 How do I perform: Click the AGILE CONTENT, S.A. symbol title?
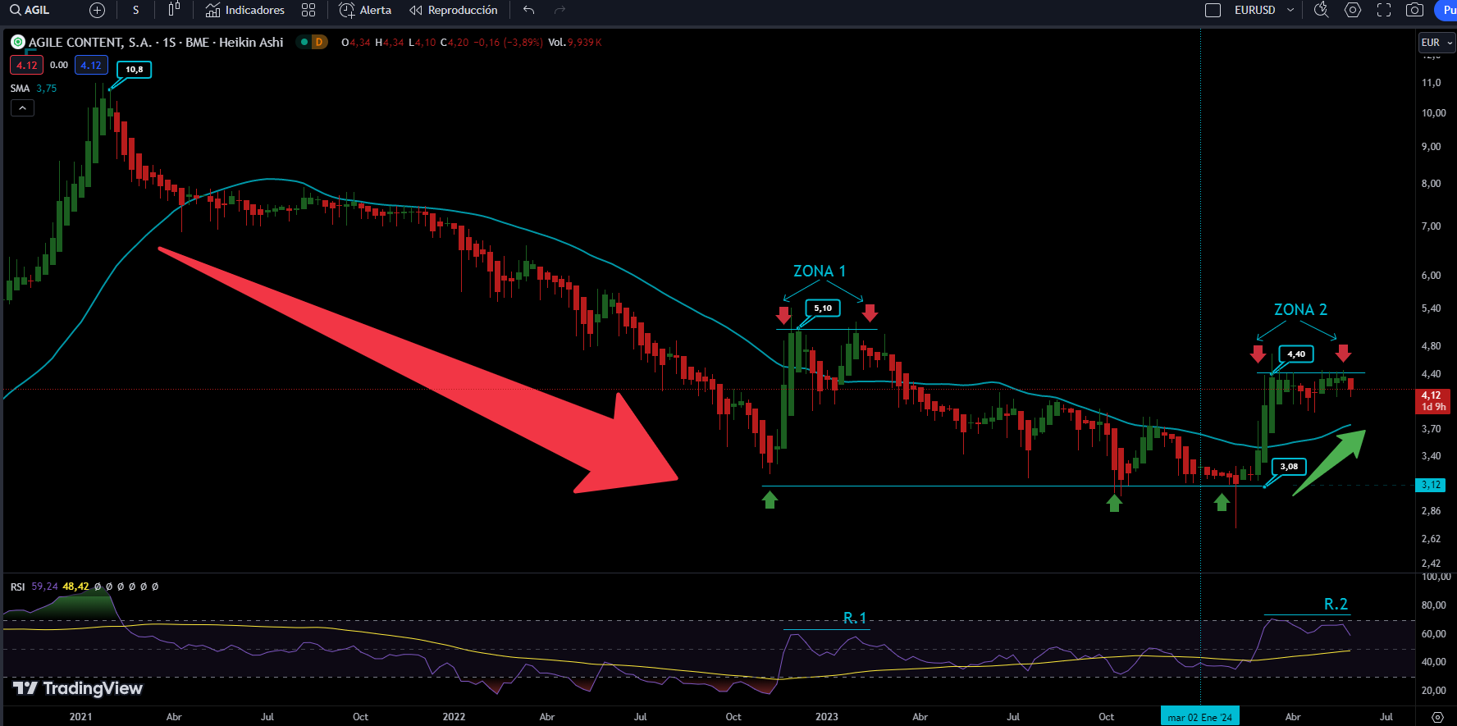[x=156, y=42]
